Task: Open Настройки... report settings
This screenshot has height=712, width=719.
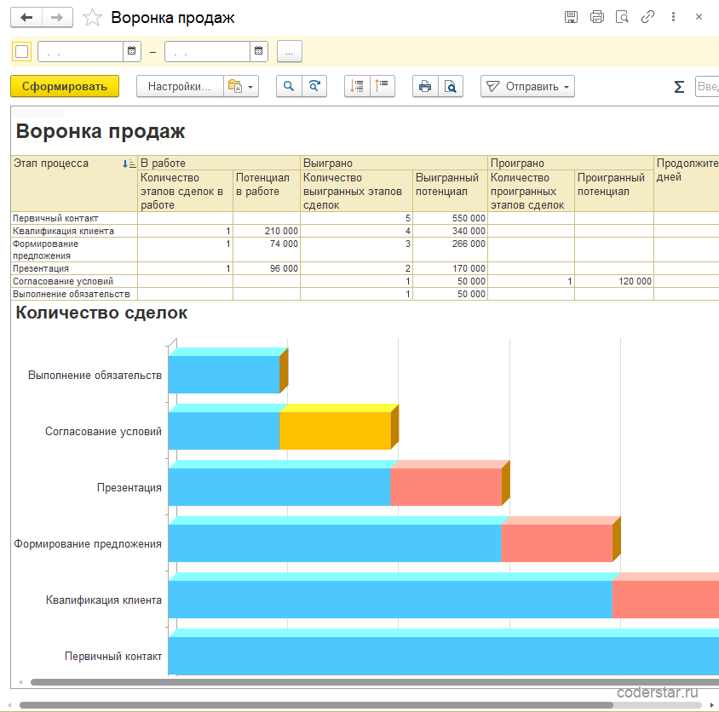Action: tap(180, 86)
